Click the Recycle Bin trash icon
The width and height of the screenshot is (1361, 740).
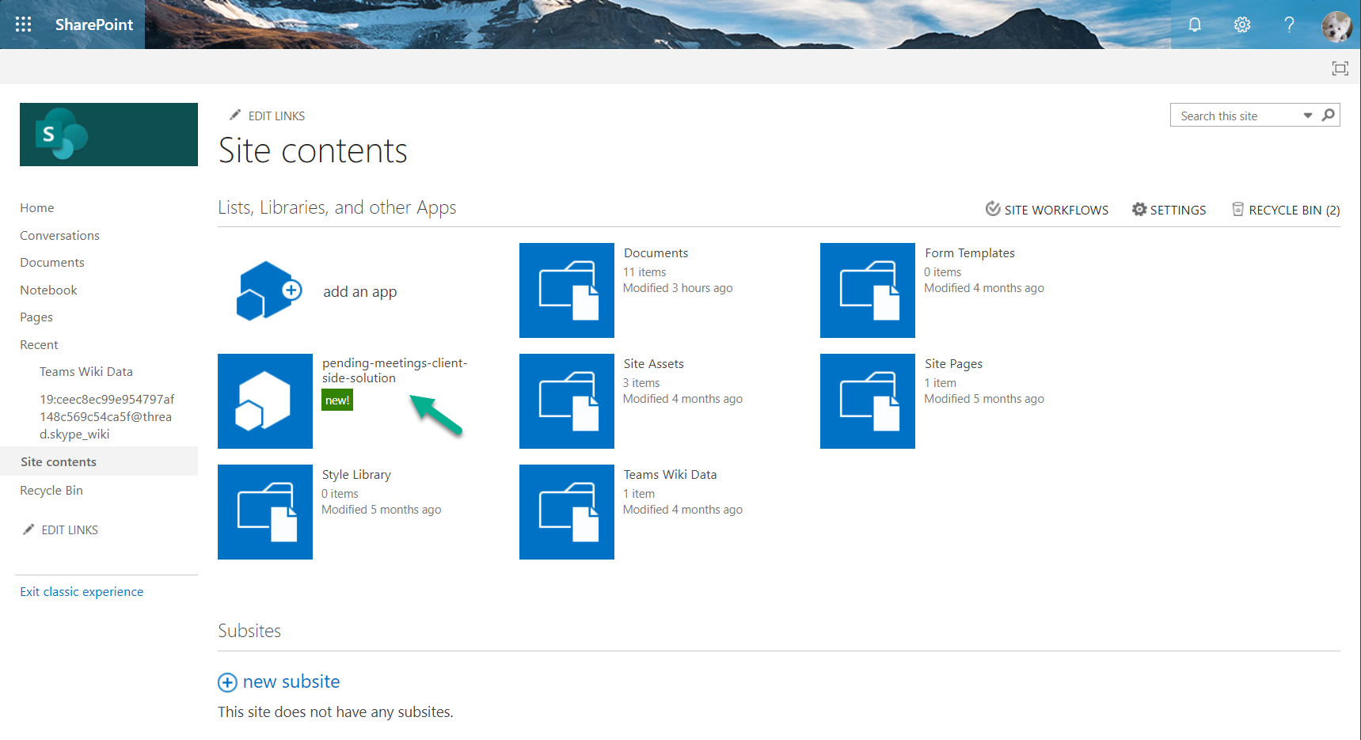[1237, 209]
